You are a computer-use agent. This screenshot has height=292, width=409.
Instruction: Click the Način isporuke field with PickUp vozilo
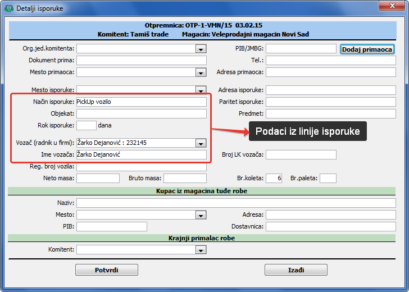tap(141, 102)
